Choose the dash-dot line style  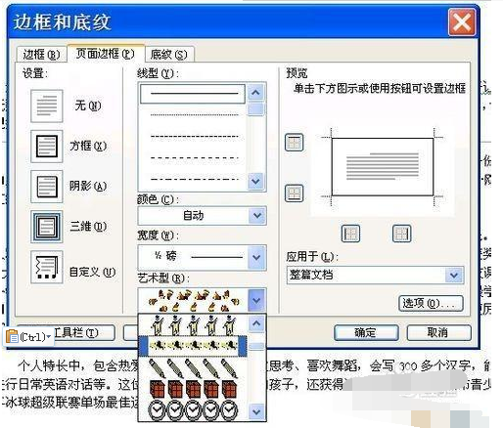[x=194, y=179]
